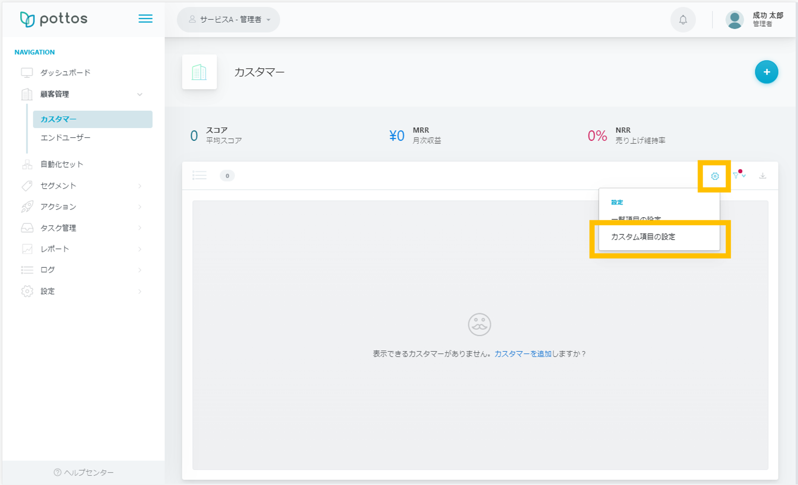Click the 設定 gear icon in sidebar
The height and width of the screenshot is (485, 798).
point(27,291)
